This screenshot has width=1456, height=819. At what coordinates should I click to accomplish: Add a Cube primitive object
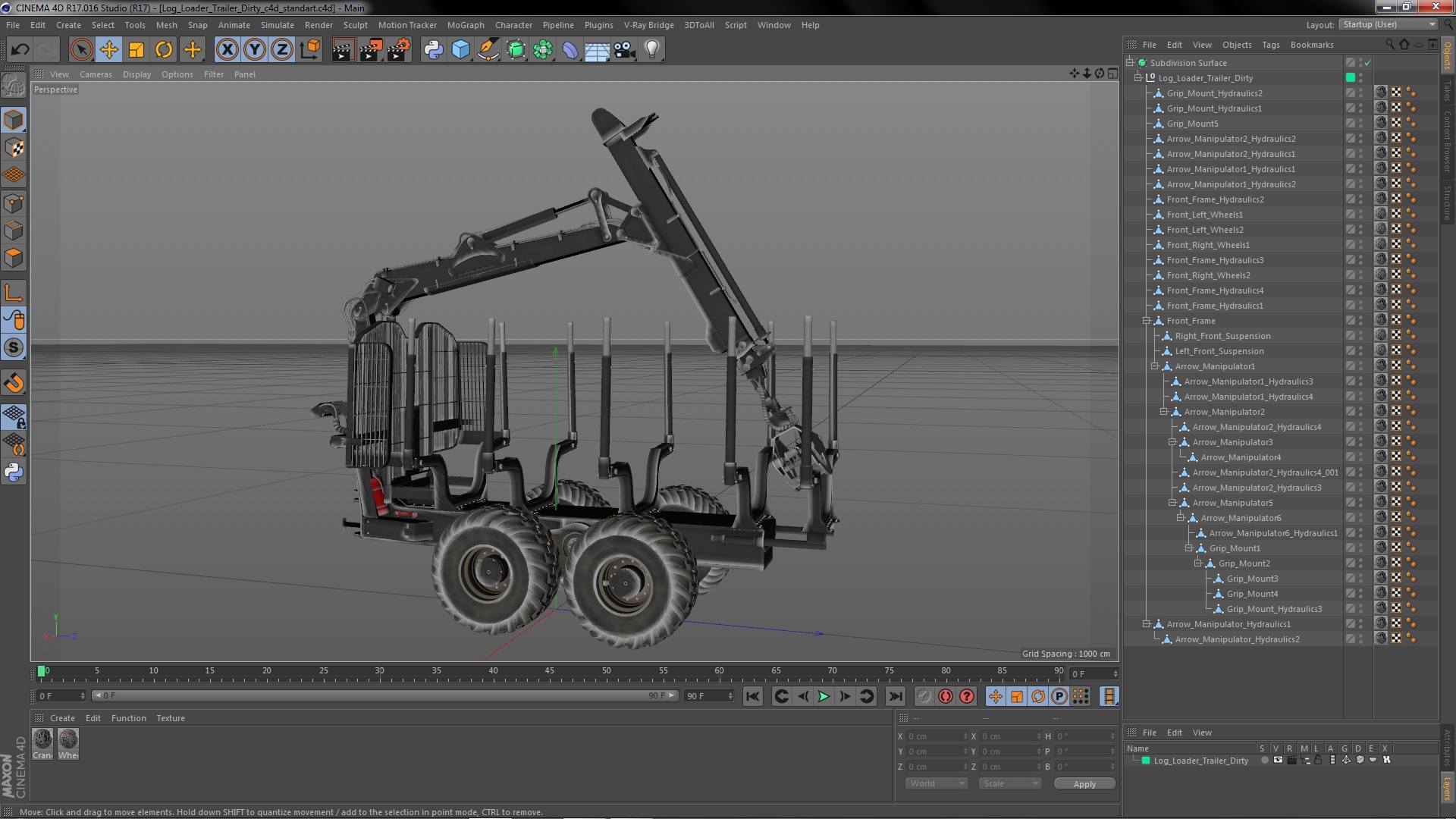[460, 50]
